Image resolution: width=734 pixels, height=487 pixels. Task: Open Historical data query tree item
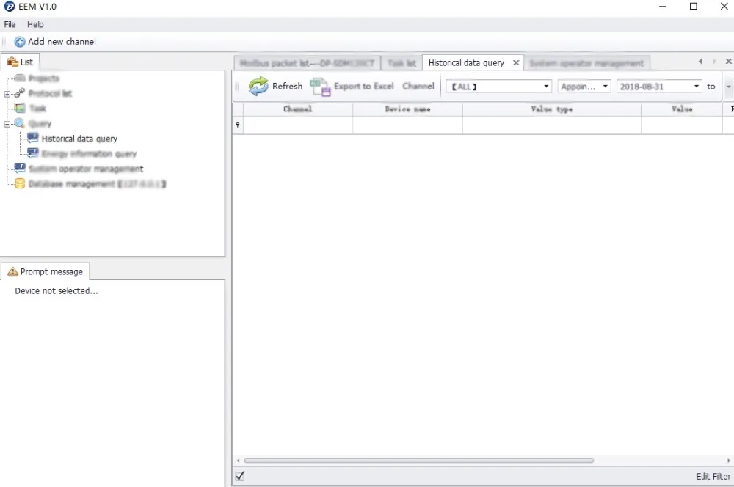(x=79, y=139)
